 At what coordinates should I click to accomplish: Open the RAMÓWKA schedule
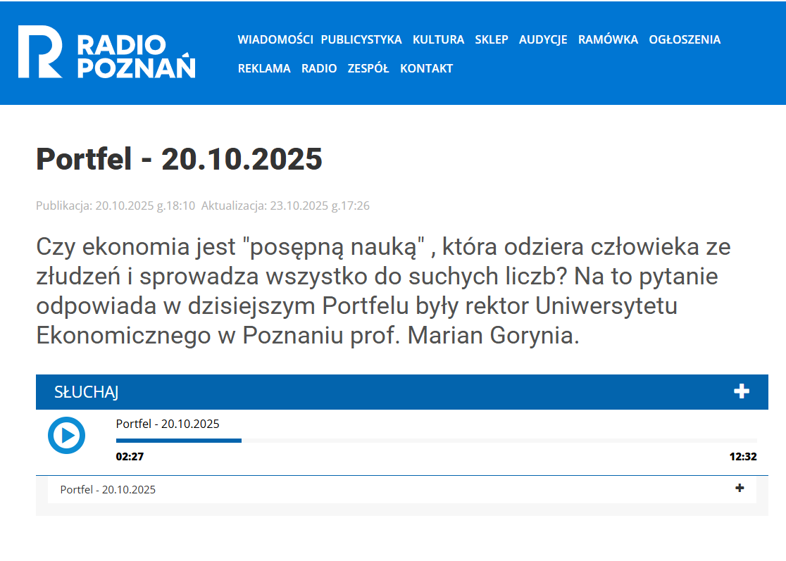pyautogui.click(x=608, y=39)
